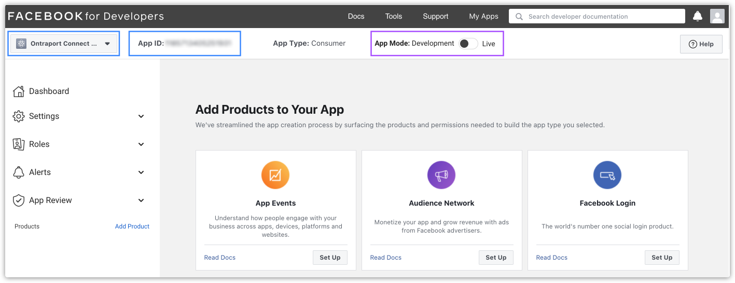
Task: Click Set Up for Audience Network
Action: 496,258
